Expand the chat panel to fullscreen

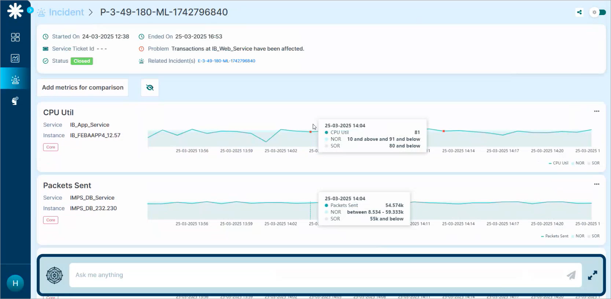pos(592,275)
